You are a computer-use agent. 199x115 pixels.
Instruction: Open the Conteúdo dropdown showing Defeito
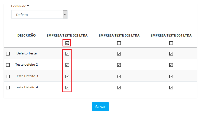(x=40, y=15)
